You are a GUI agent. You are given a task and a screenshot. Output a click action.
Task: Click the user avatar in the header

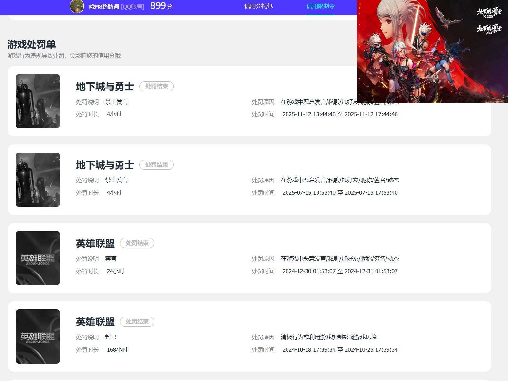point(77,6)
